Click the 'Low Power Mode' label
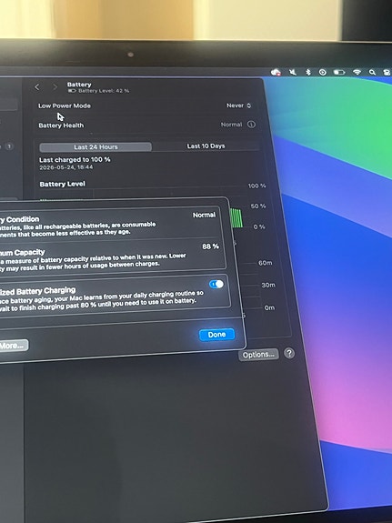Viewport: 392px width, 523px height. [x=65, y=106]
